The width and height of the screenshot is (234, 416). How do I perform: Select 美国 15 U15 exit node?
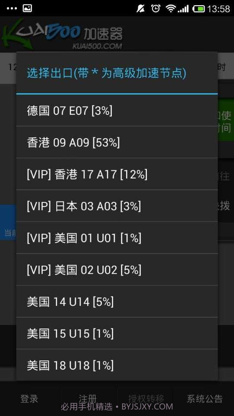point(117,333)
